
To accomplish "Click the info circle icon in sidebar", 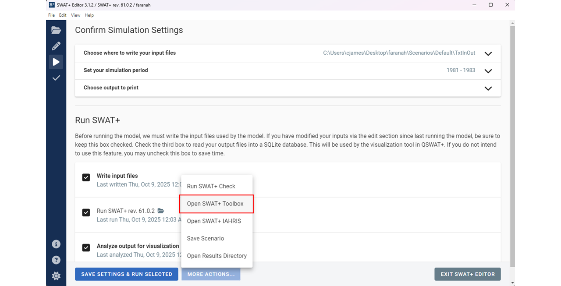I will click(56, 244).
